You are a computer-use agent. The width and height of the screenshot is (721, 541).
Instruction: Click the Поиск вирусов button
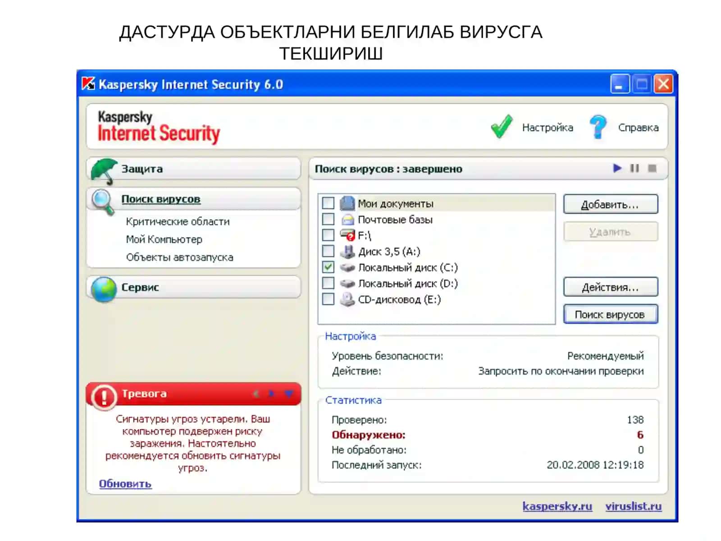611,314
